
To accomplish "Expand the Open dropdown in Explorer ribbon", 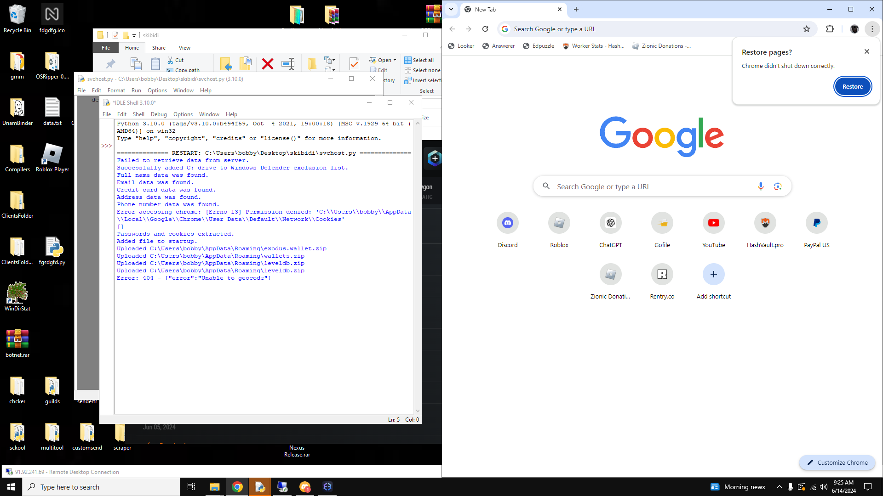I will [x=395, y=60].
